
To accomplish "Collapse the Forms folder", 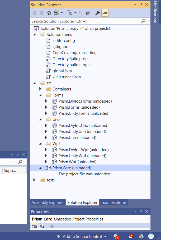I will 40,95.
